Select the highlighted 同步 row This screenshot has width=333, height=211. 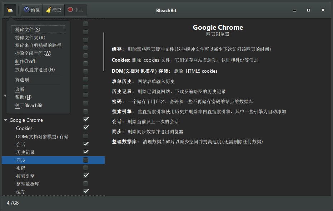click(x=53, y=160)
